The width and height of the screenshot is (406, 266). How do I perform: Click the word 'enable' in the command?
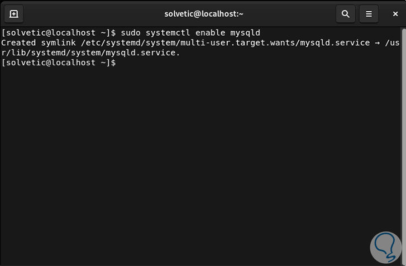click(x=210, y=32)
